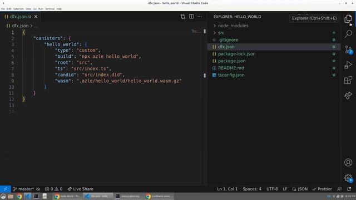
Task: Click the master branch in status bar
Action: [23, 189]
